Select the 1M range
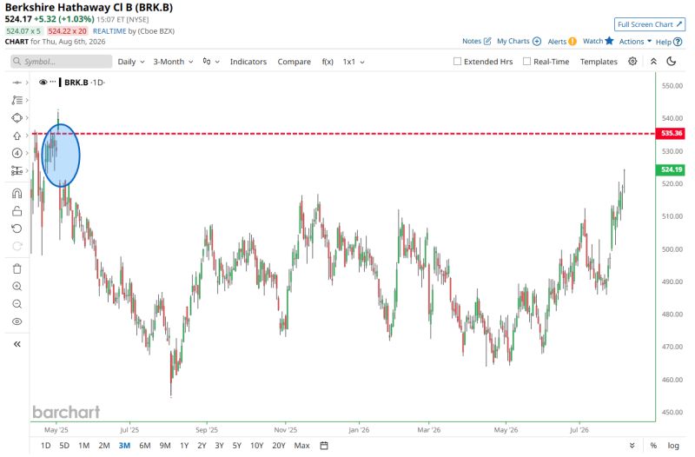Viewport: 695px width, 457px height. (83, 446)
